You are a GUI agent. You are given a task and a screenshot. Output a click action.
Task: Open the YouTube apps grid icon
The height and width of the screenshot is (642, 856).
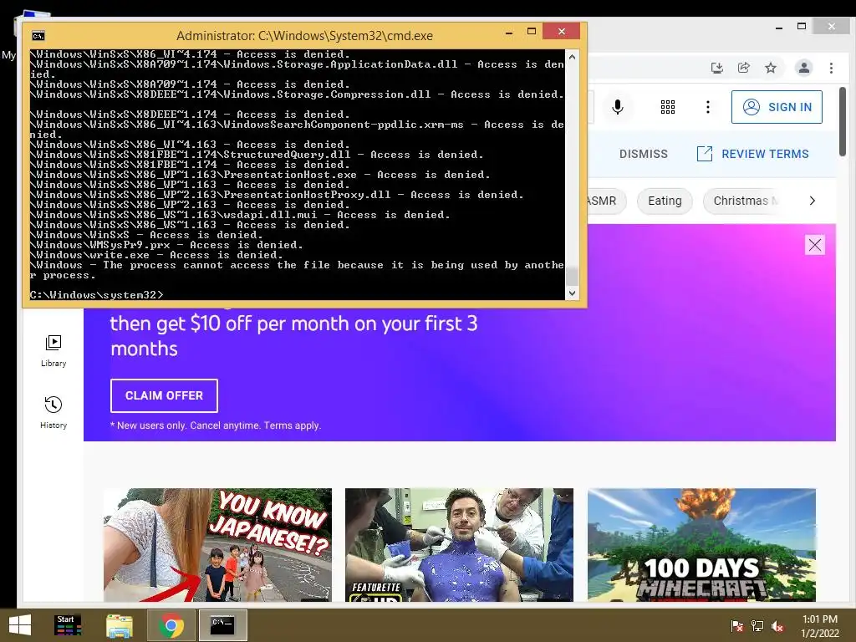coord(668,107)
